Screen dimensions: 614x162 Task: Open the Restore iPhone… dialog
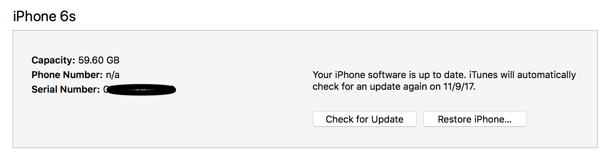coord(475,119)
